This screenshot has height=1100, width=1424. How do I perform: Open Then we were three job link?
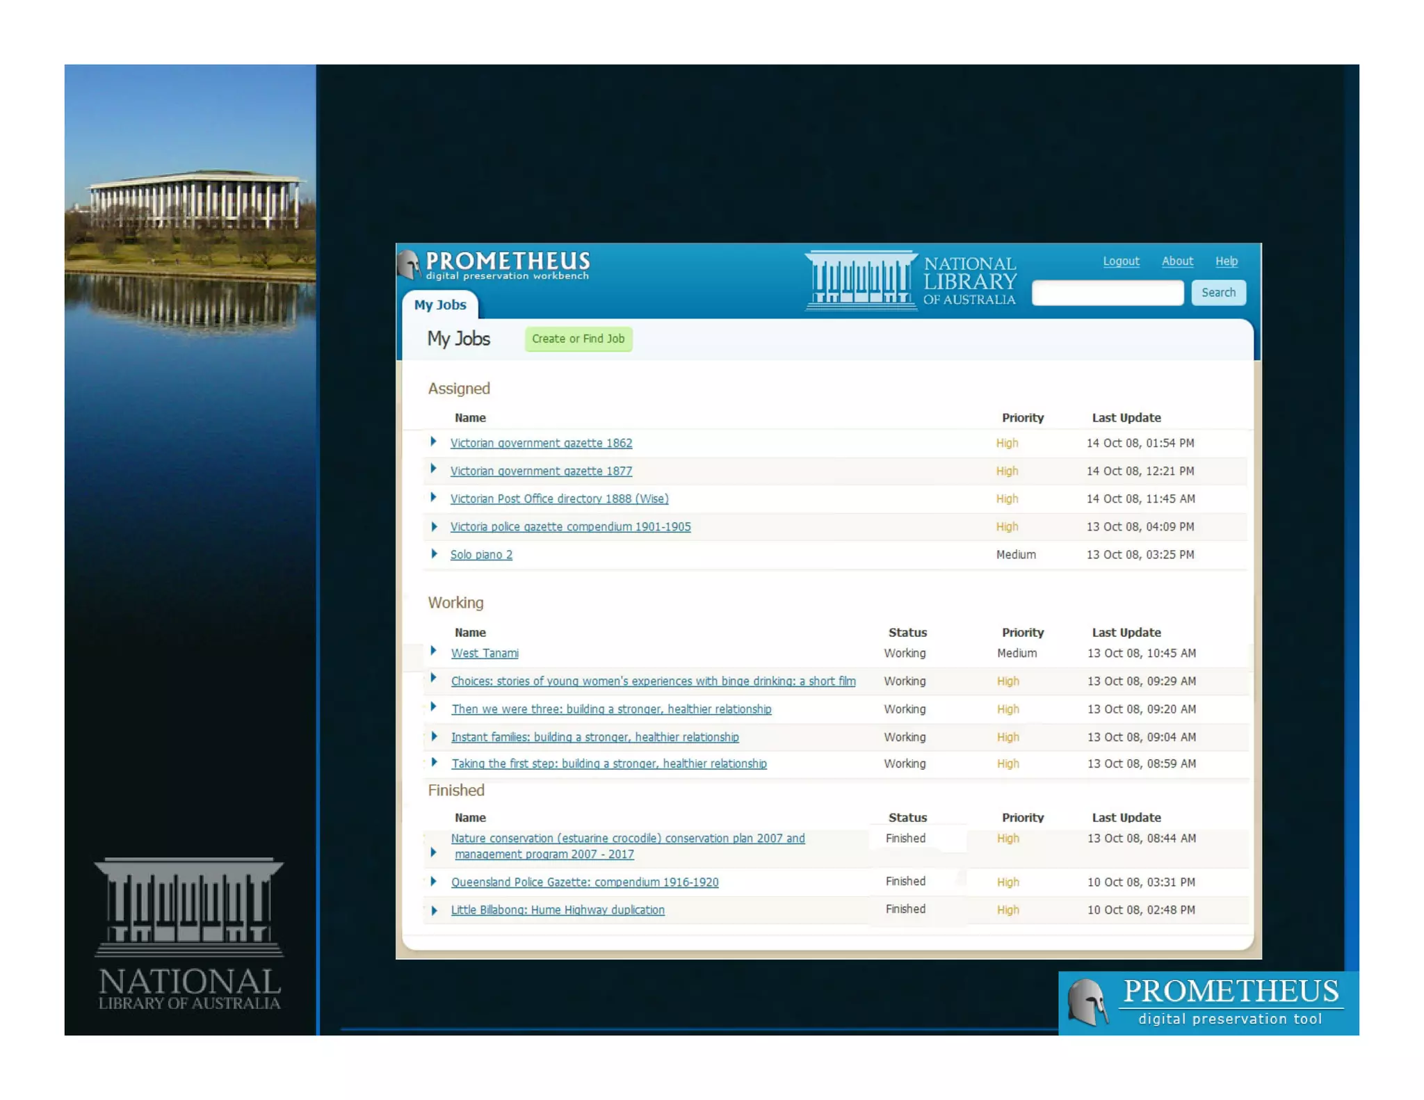pyautogui.click(x=610, y=709)
